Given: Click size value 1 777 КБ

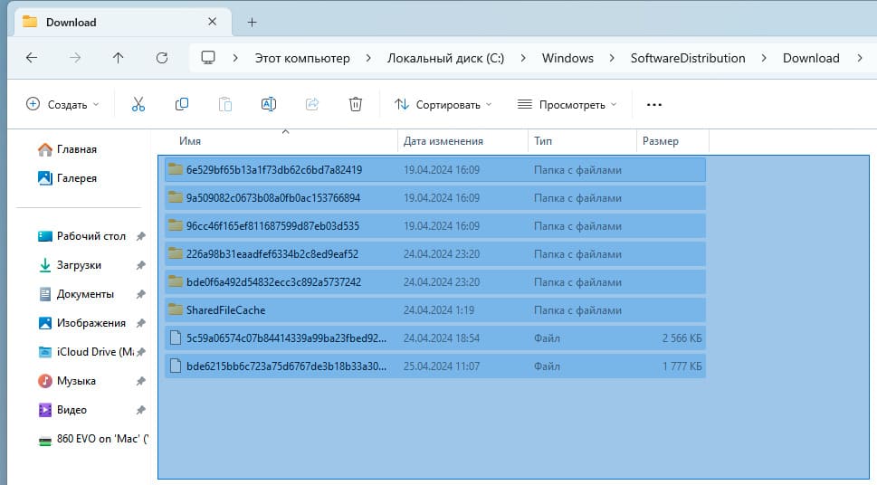Looking at the screenshot, I should click(682, 366).
